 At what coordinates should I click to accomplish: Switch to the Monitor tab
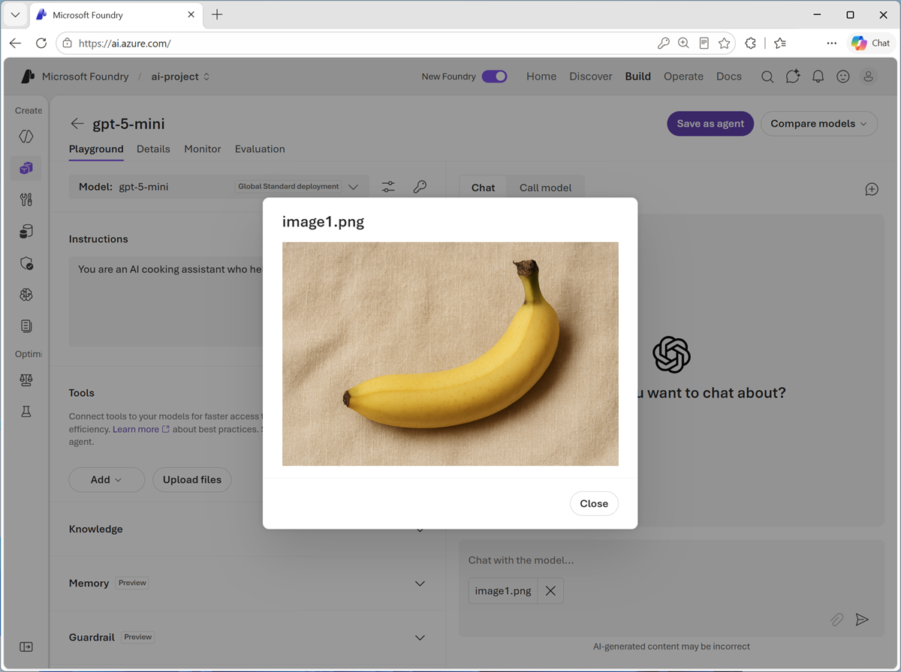(x=203, y=149)
